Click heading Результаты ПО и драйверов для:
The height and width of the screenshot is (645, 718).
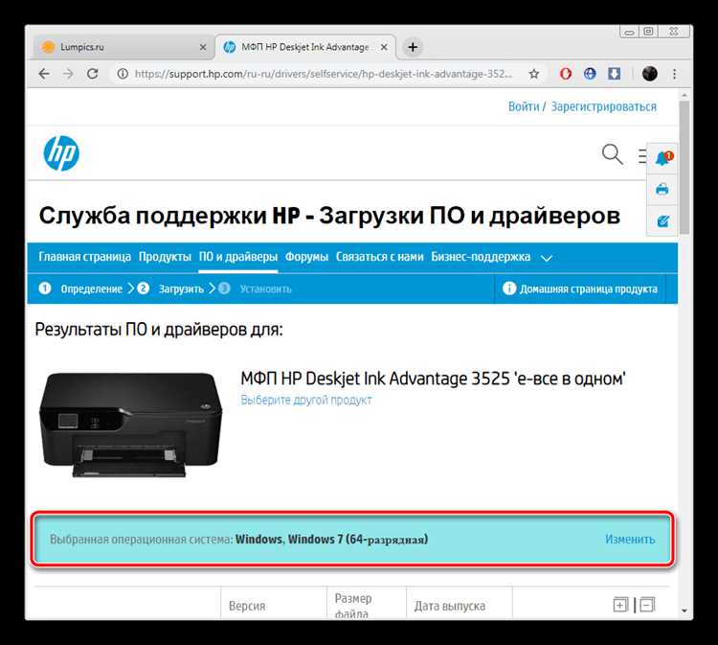point(159,329)
